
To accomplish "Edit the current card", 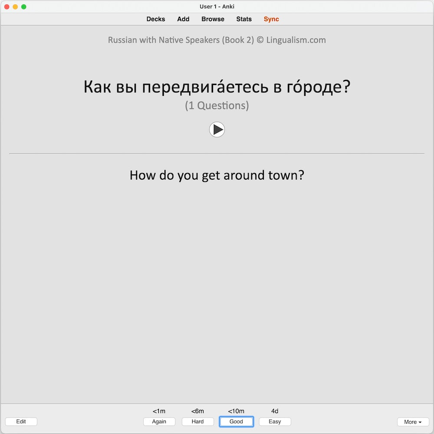I will point(21,421).
